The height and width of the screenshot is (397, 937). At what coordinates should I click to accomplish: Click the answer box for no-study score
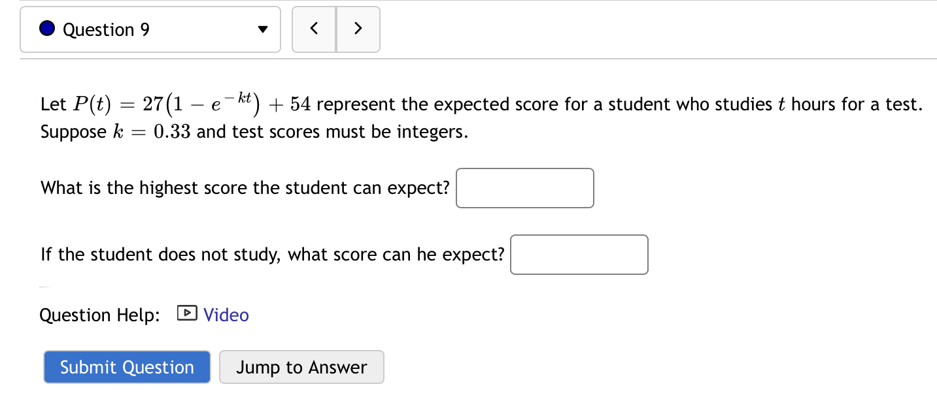579,255
